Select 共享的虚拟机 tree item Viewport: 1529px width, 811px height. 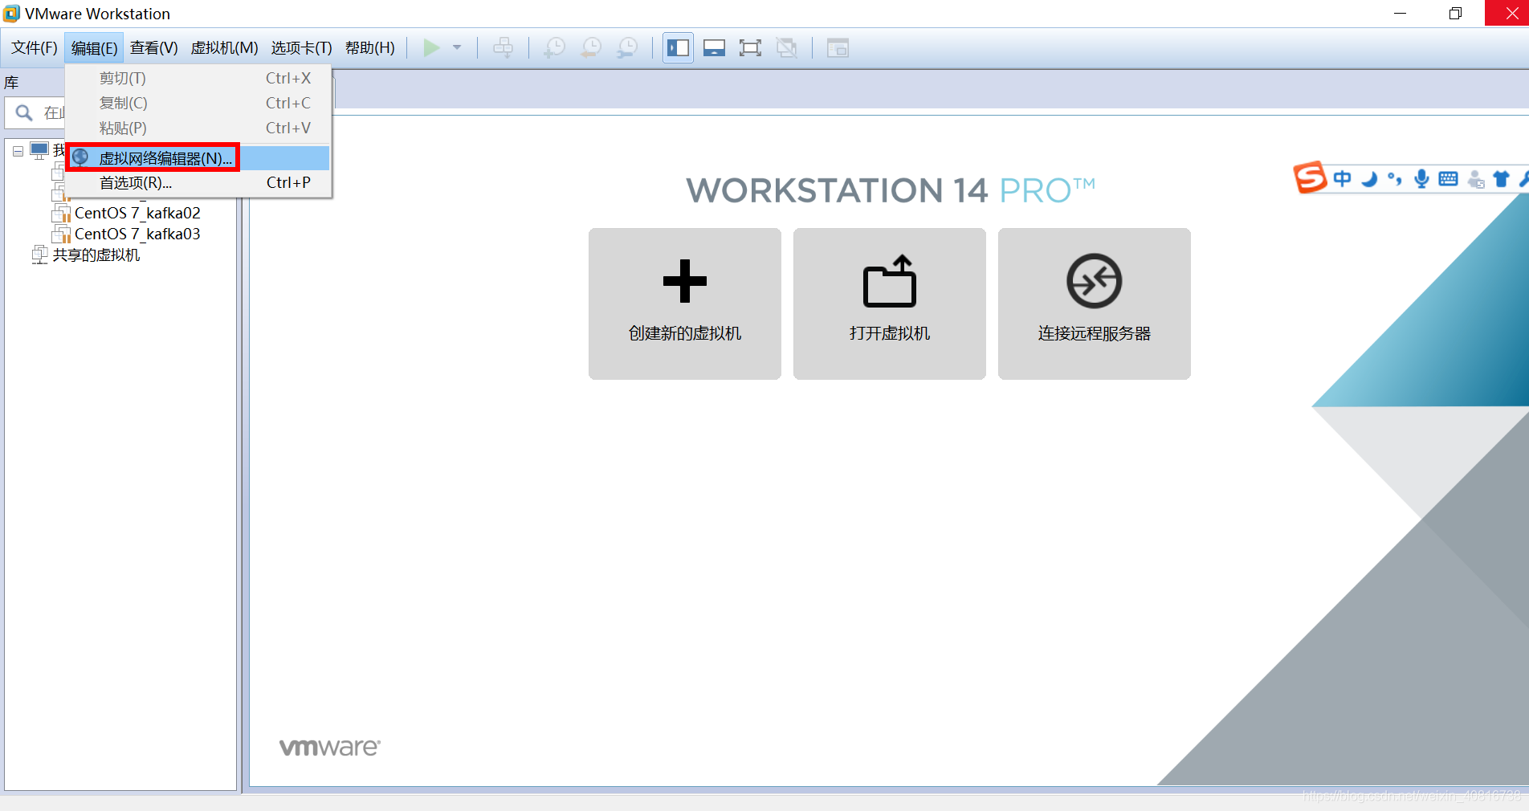[x=96, y=255]
